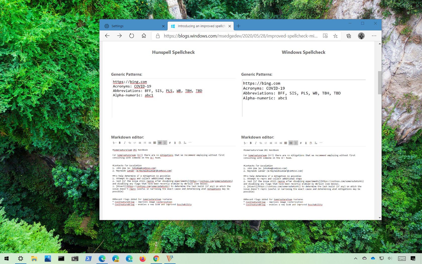Open the editor's ellipsis overflow menu
The height and width of the screenshot is (264, 422).
pyautogui.click(x=190, y=143)
